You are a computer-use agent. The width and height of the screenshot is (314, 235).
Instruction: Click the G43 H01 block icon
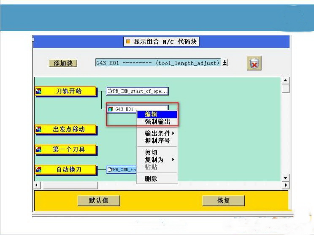(x=111, y=109)
